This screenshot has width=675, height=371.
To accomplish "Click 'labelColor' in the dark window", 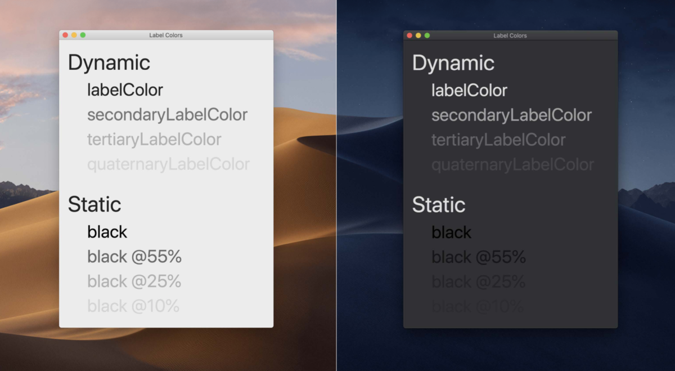I will (469, 90).
